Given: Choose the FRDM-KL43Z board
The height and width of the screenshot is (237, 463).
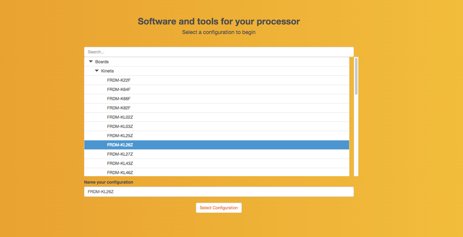Looking at the screenshot, I should [120, 164].
